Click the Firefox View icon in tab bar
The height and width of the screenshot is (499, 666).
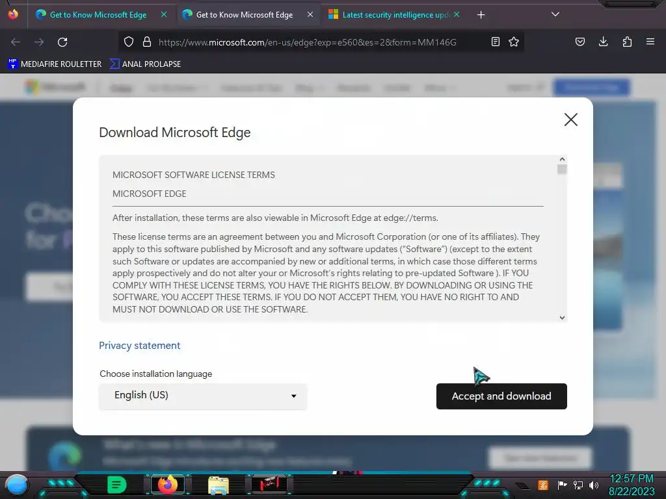pos(13,14)
